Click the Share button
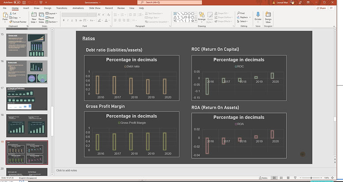This screenshot has width=343, height=182. click(321, 8)
